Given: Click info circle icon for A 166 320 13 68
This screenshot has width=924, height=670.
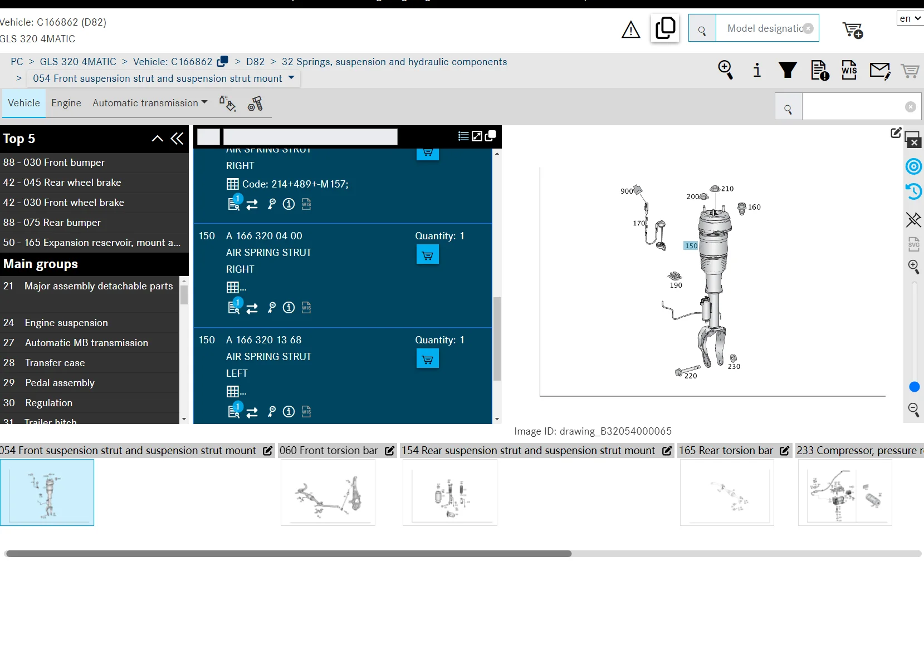Looking at the screenshot, I should 289,412.
